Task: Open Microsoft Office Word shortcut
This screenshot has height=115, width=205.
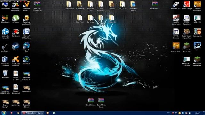Action: click(x=27, y=34)
